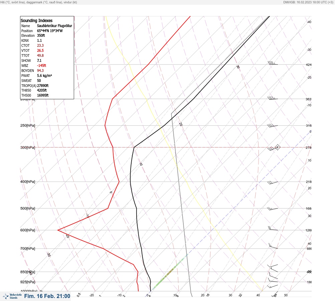The height and width of the screenshot is (301, 335).
Task: Click the VTOT value 26.5
Action: coord(40,51)
